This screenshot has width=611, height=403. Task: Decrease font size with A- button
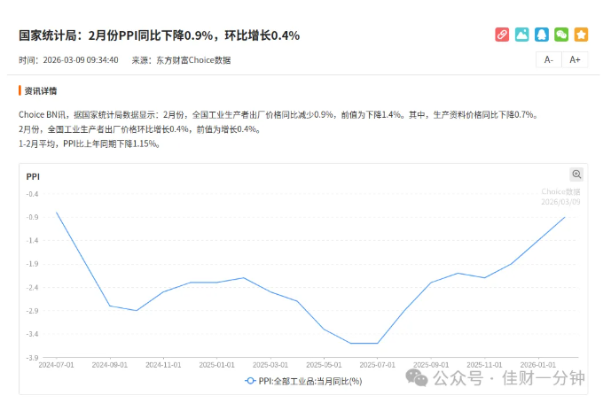[x=549, y=59]
